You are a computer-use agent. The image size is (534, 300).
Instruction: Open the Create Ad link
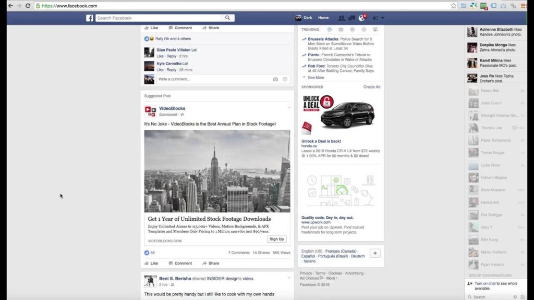pyautogui.click(x=371, y=87)
